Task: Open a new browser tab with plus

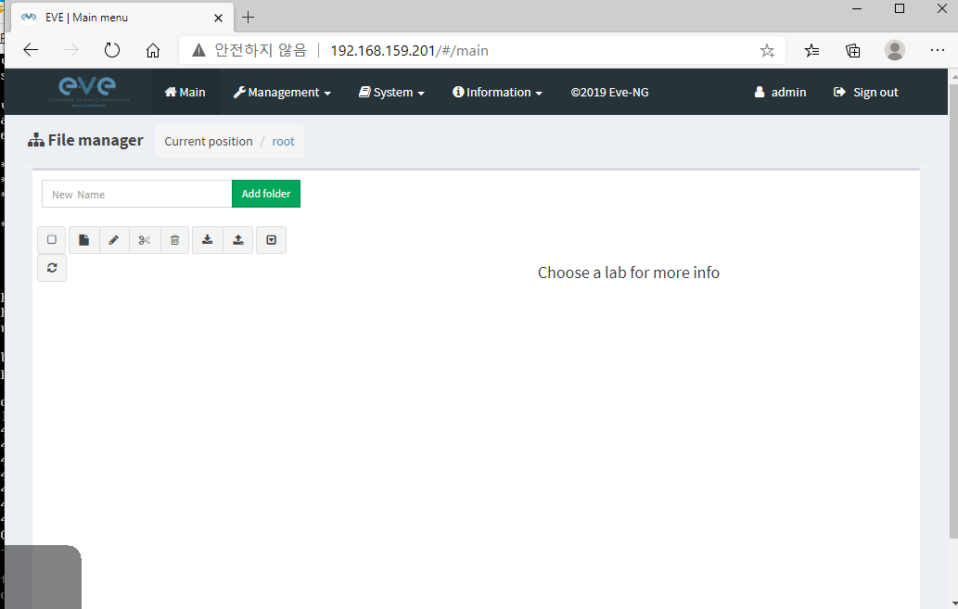Action: point(248,17)
